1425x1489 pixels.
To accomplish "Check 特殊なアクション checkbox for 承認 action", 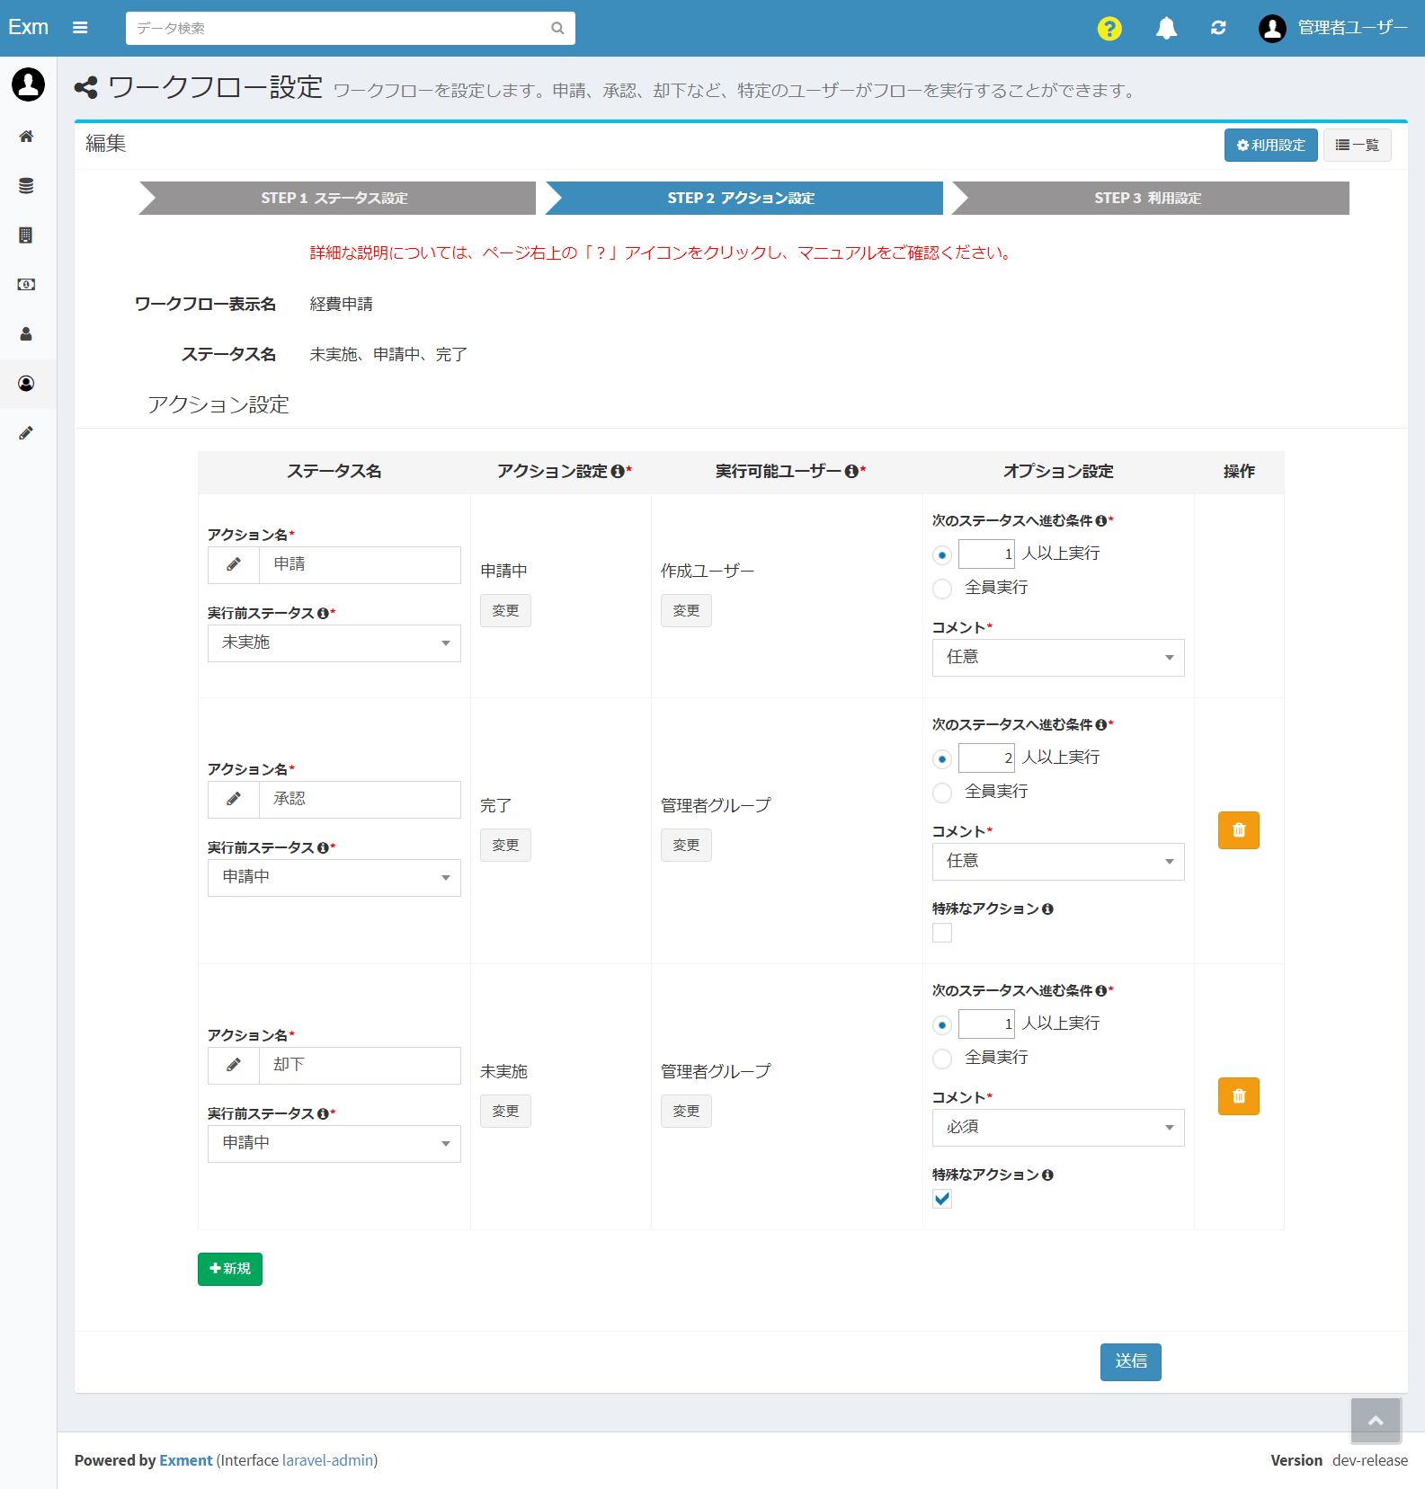I will click(x=942, y=933).
